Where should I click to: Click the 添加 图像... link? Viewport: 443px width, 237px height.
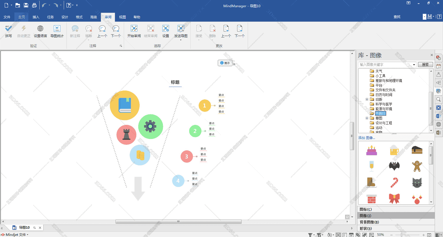[366, 138]
